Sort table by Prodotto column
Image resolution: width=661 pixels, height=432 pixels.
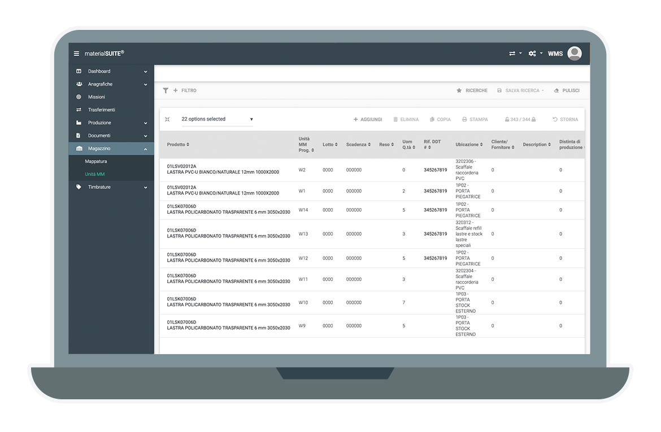tap(178, 145)
